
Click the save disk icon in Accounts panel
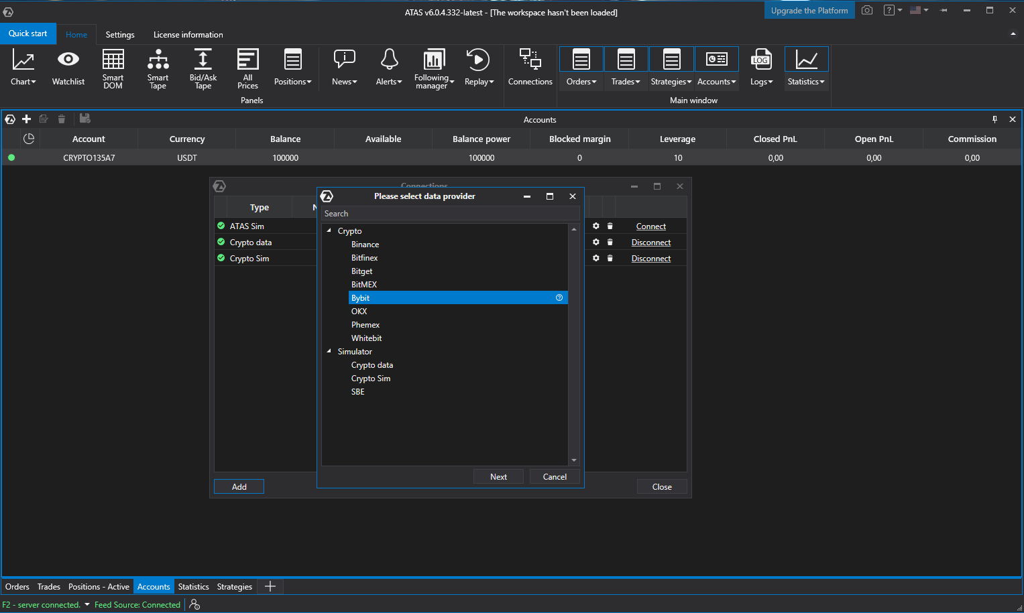coord(84,119)
